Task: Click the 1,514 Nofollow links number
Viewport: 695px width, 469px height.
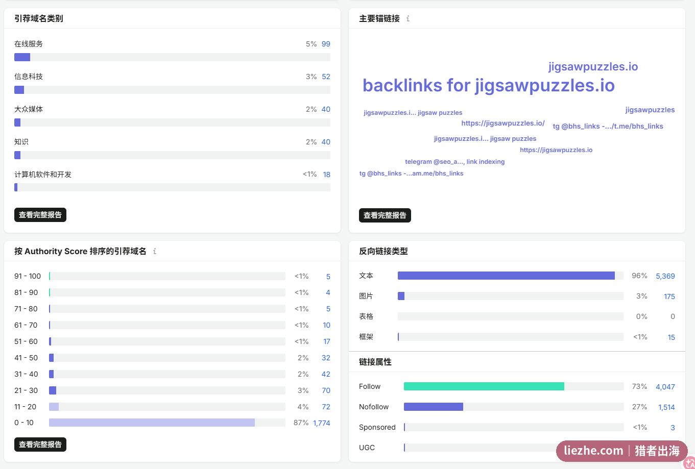Action: point(666,407)
